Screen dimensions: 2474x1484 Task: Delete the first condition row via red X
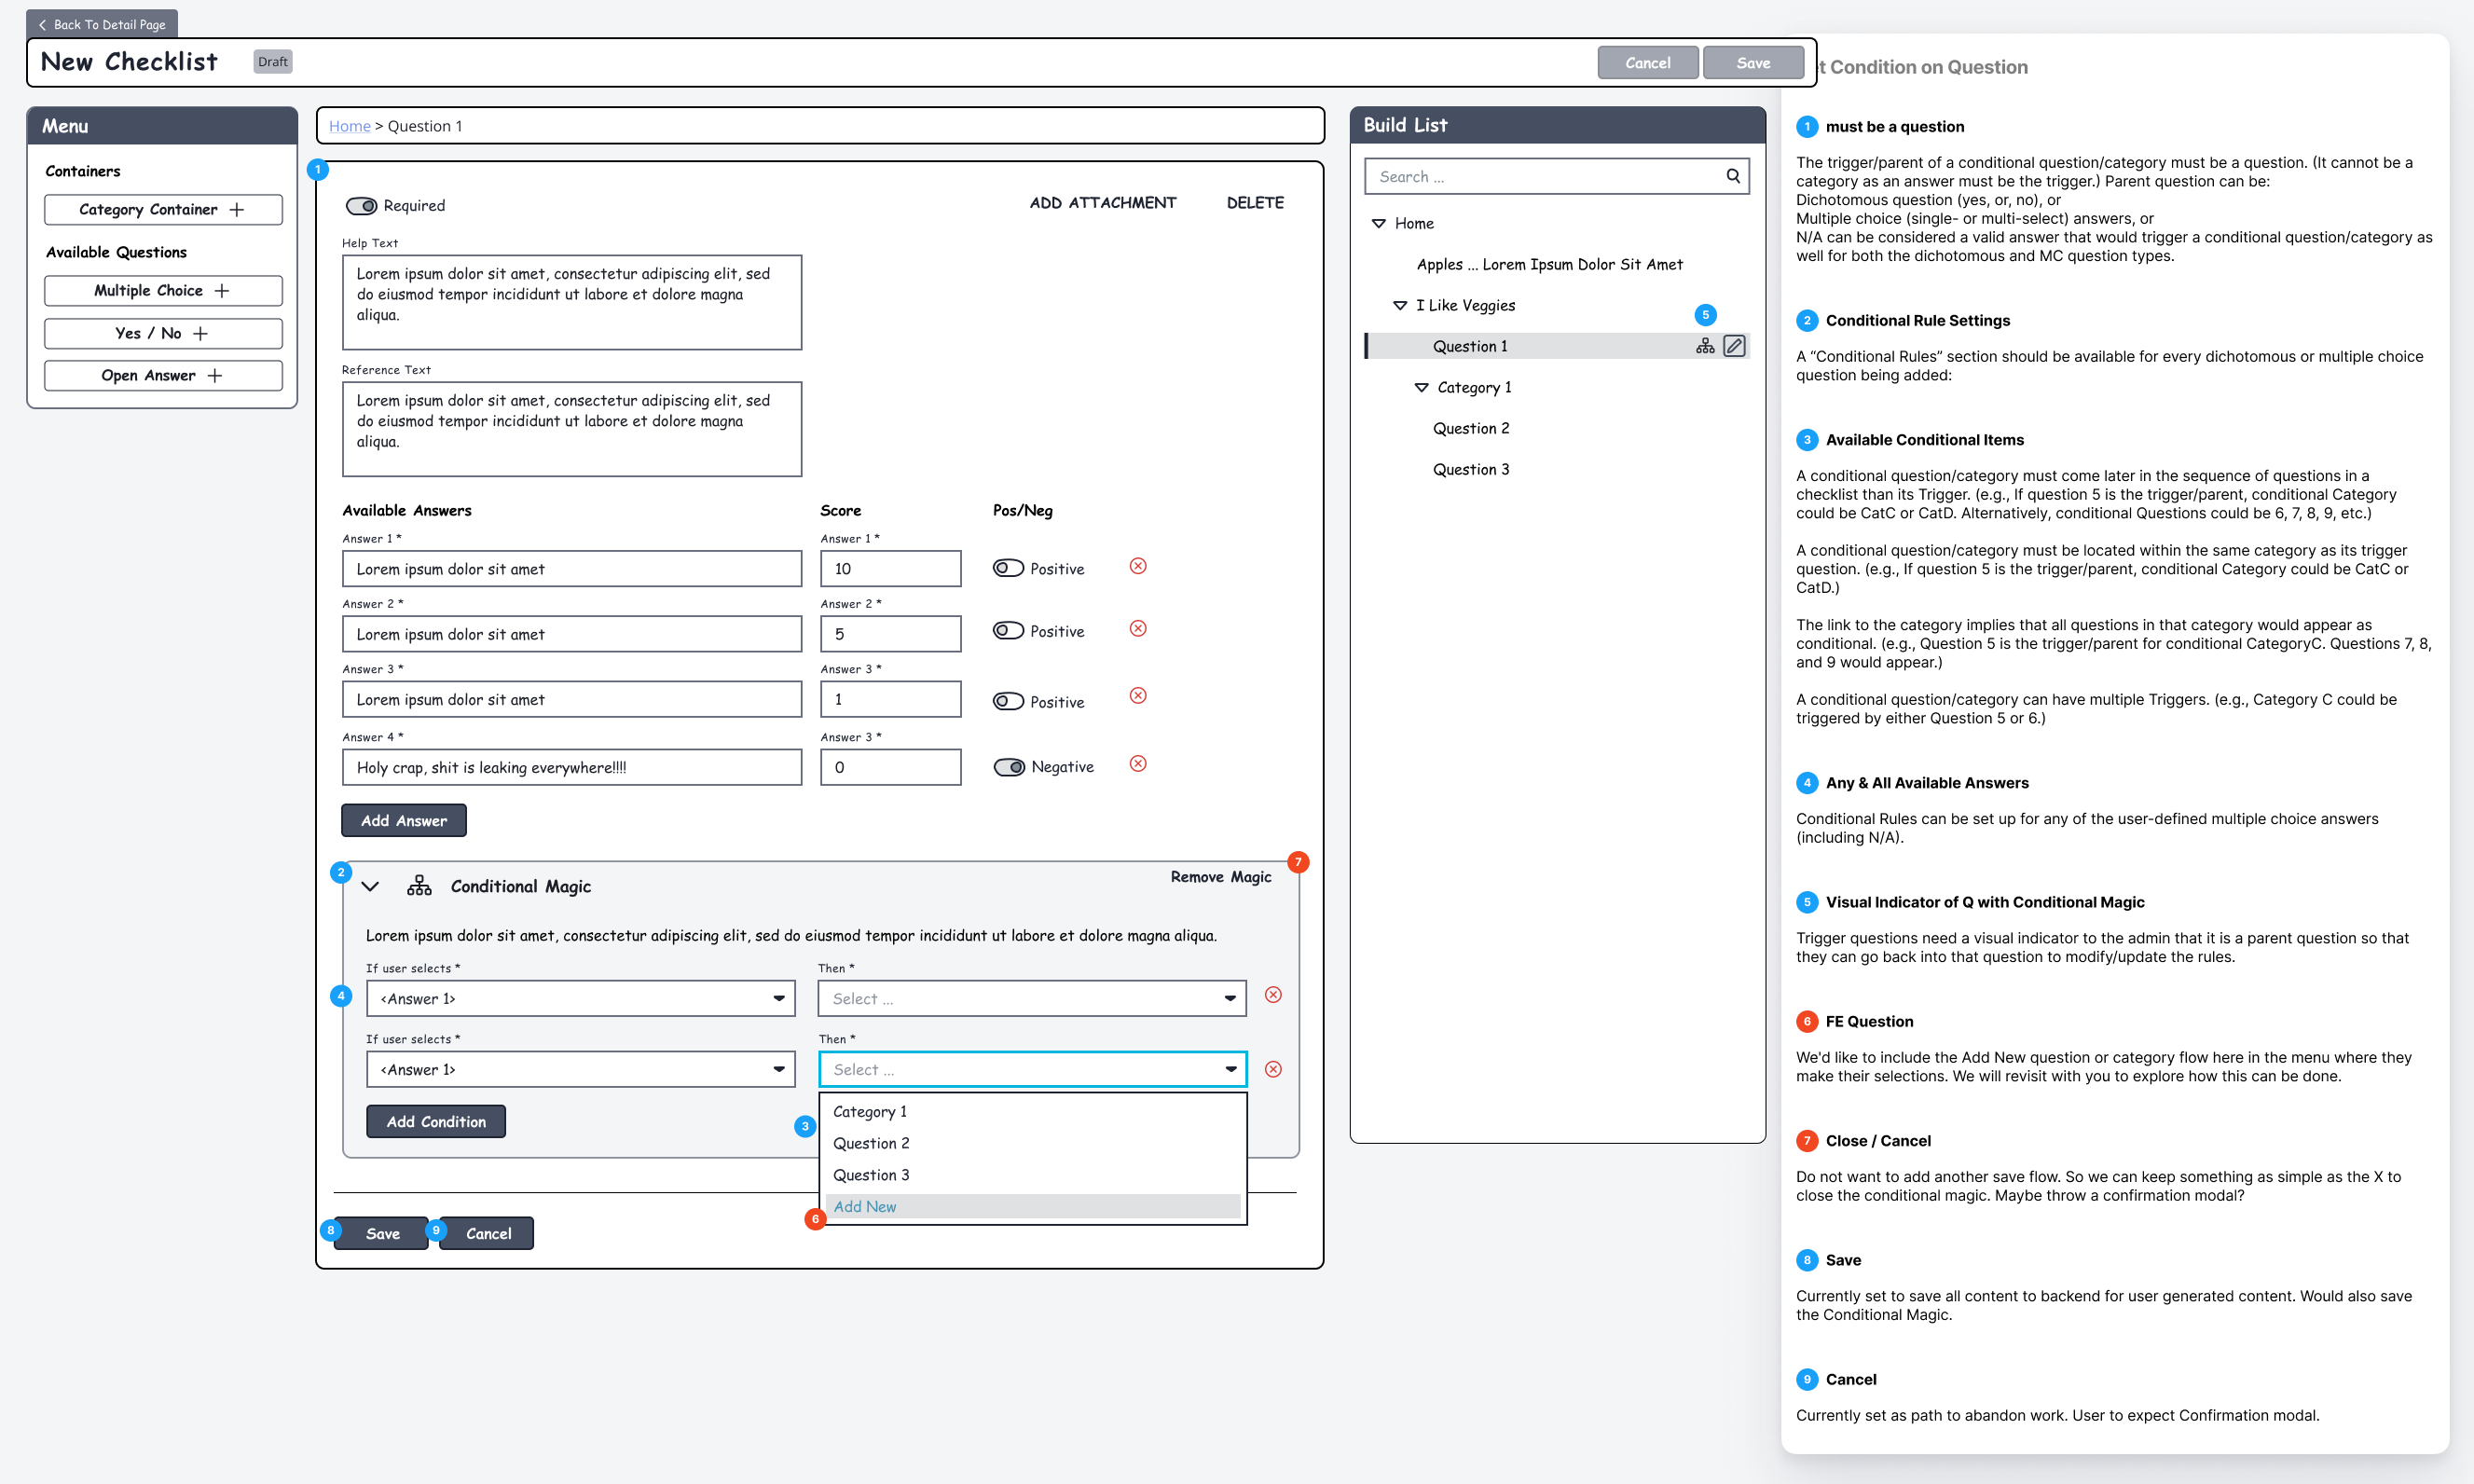pyautogui.click(x=1273, y=994)
